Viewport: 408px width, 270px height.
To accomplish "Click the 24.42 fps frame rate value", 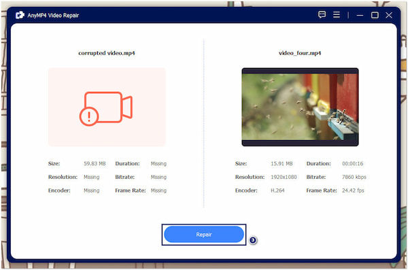I will 353,190.
